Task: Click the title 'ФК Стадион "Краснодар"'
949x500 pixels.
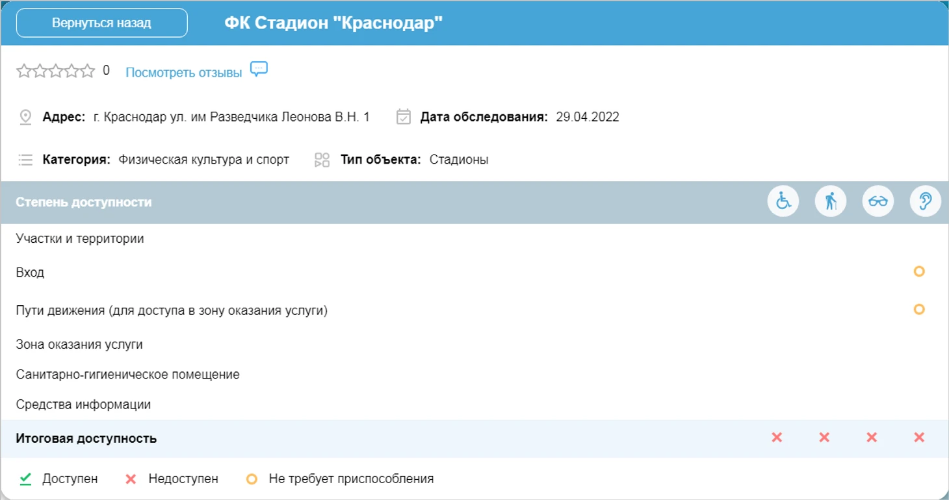Action: click(333, 23)
